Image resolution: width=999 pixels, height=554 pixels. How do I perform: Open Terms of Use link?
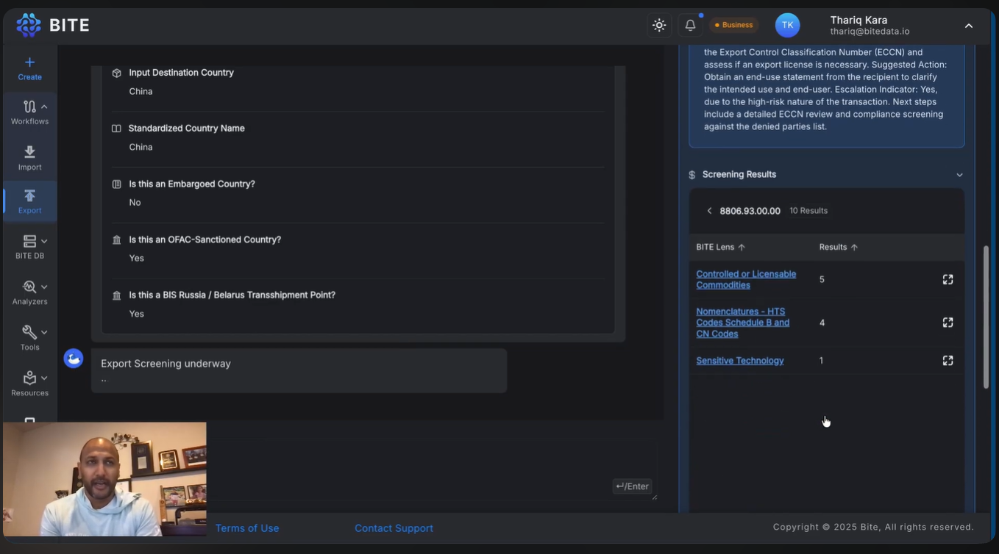point(247,528)
